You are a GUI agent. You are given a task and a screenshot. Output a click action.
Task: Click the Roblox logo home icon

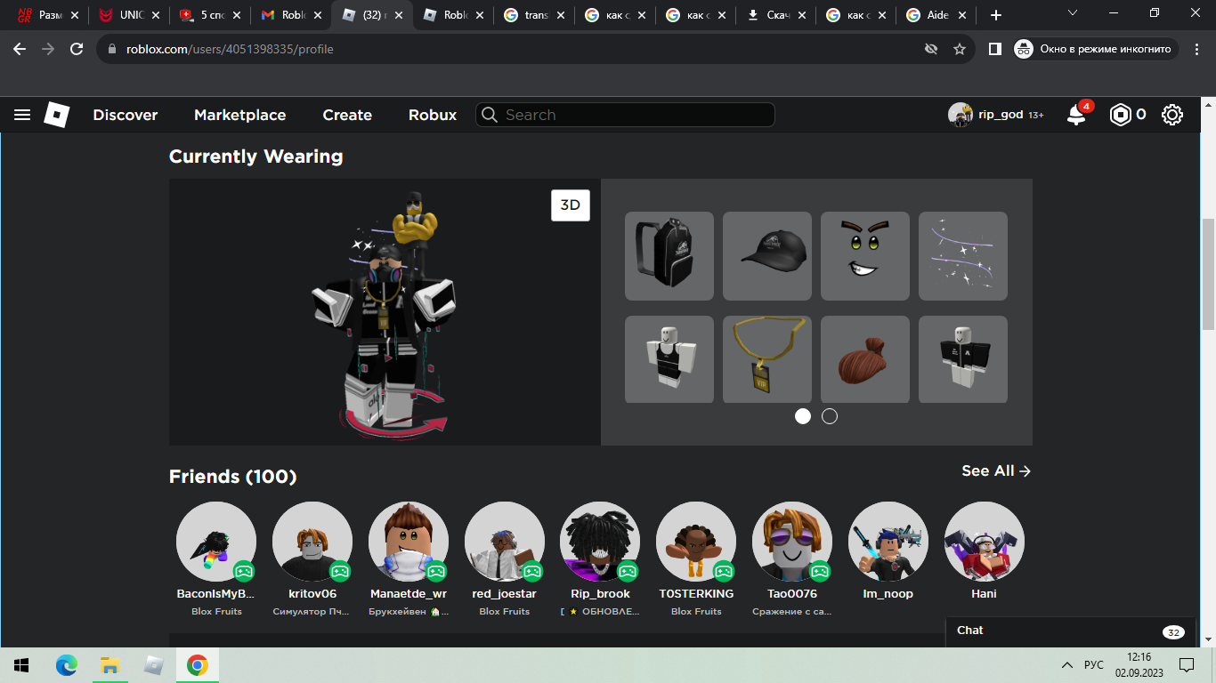(57, 115)
